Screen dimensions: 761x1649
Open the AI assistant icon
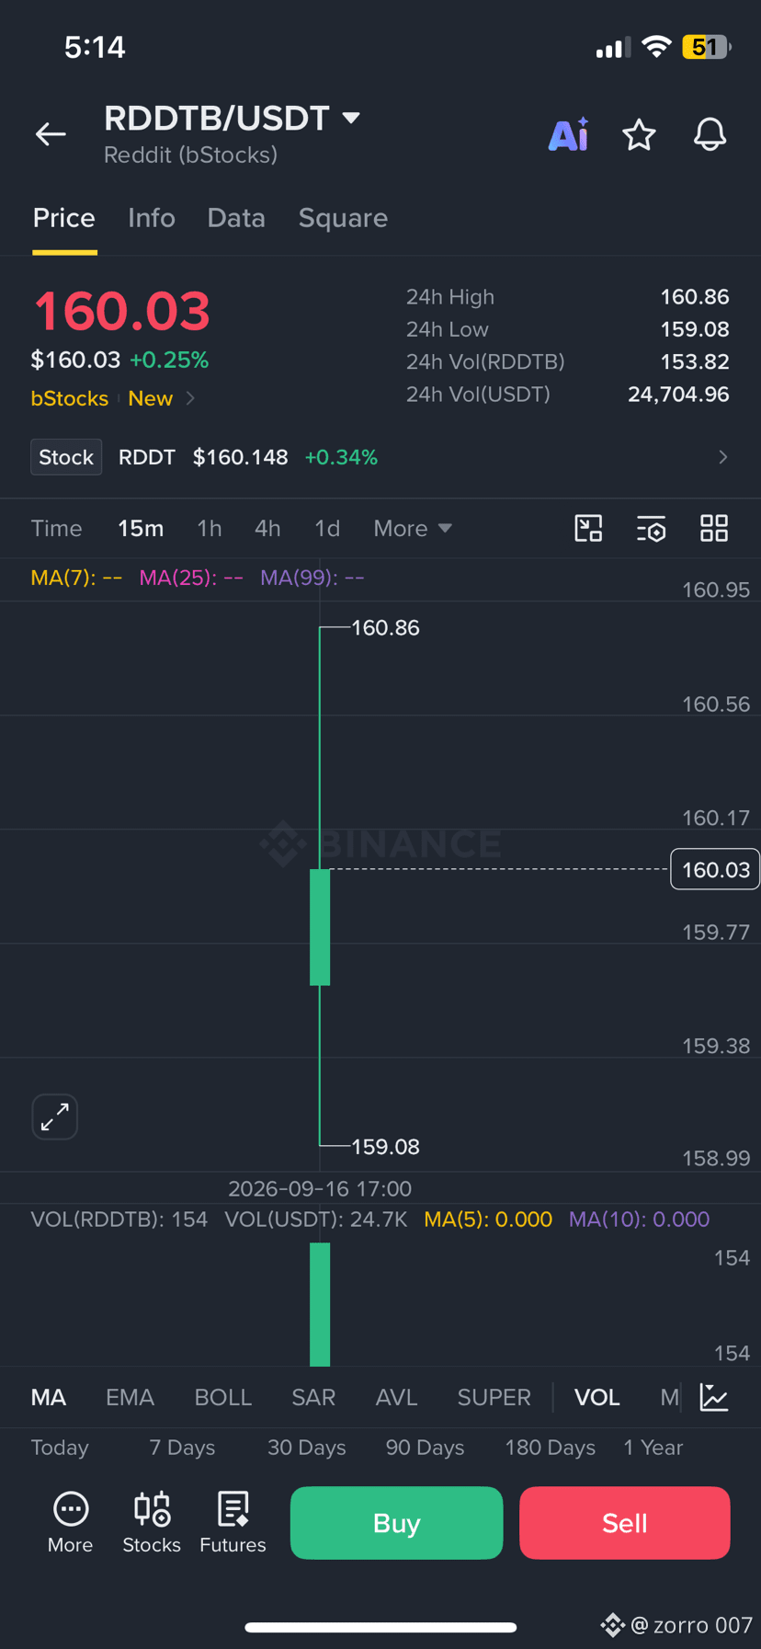pyautogui.click(x=569, y=134)
